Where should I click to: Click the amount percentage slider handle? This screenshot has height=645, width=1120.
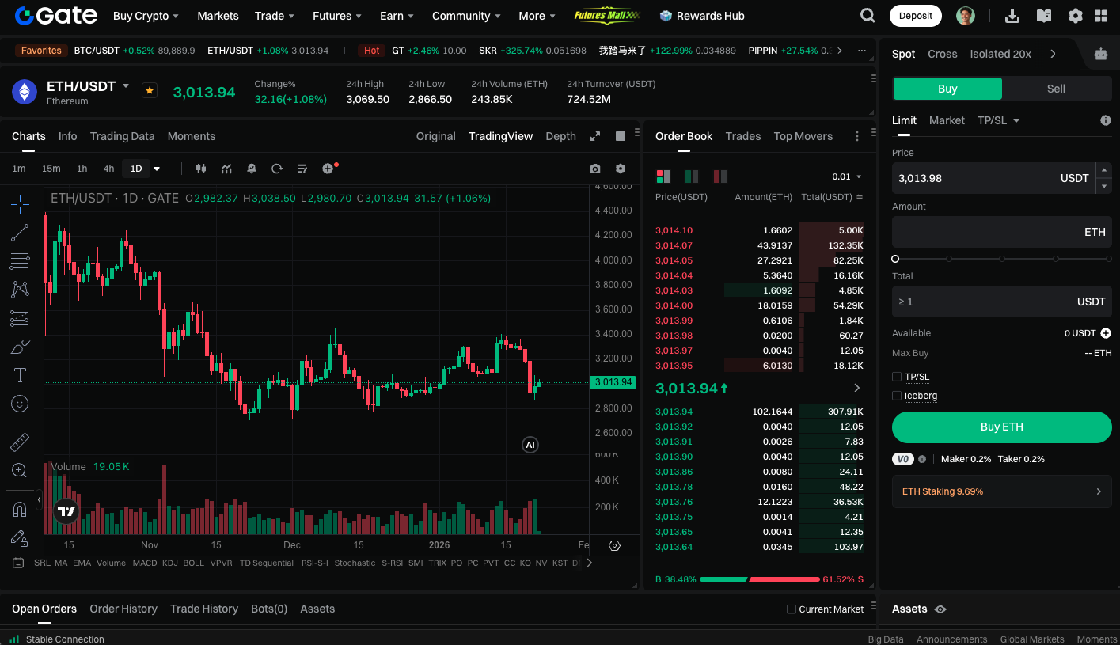(x=895, y=259)
